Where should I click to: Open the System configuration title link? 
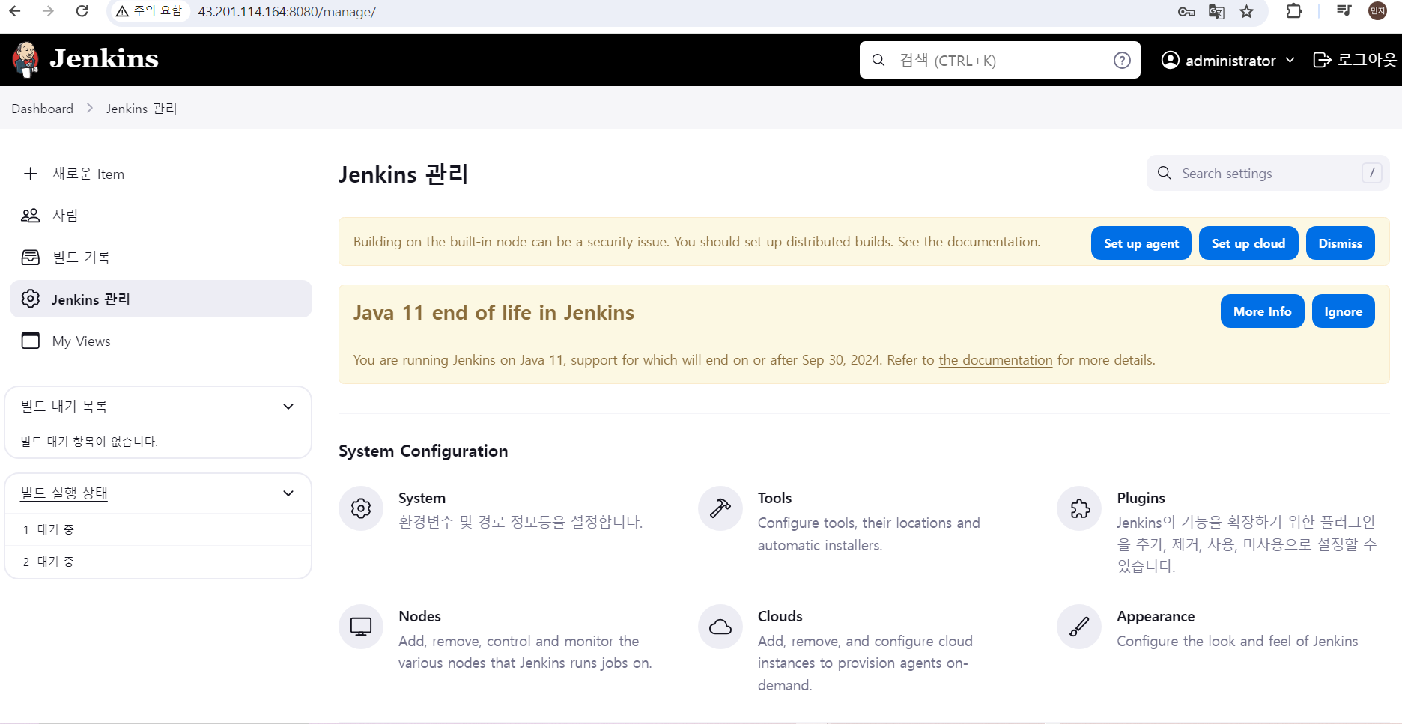pos(422,498)
